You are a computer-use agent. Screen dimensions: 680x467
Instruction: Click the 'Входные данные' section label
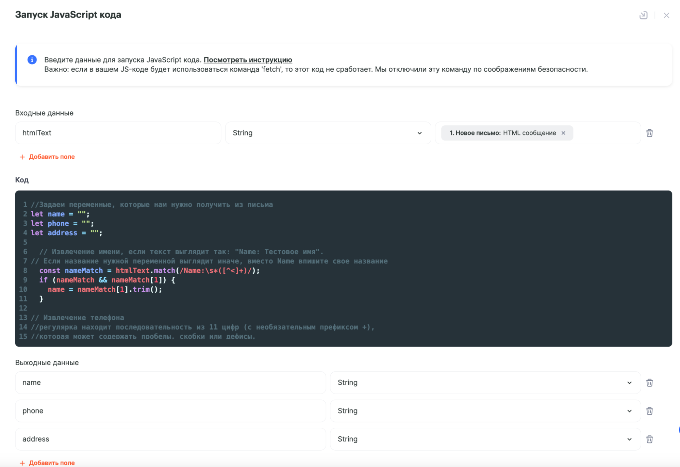(x=44, y=113)
